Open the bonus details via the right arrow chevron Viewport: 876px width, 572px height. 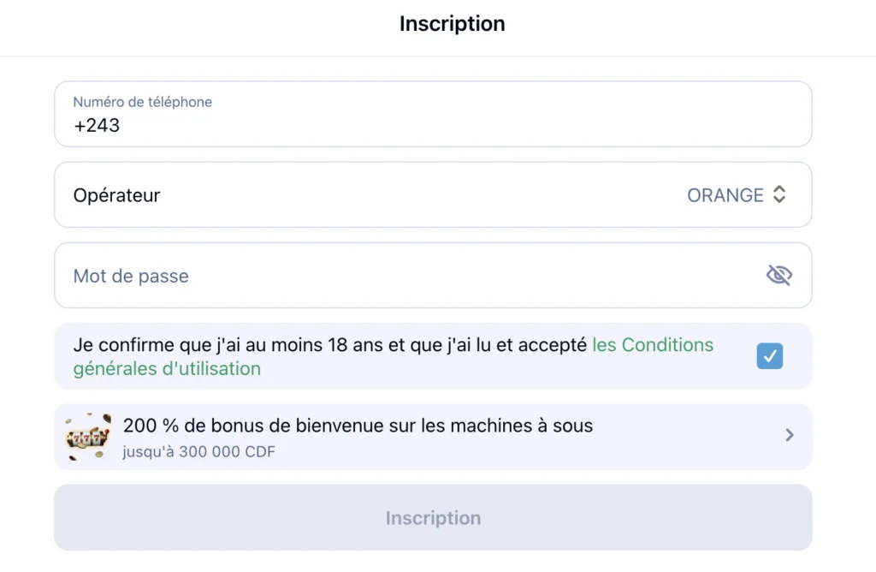point(789,436)
